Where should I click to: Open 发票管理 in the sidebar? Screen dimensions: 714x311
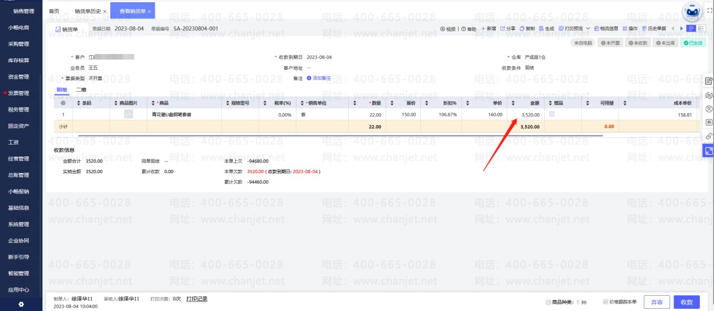coord(19,93)
